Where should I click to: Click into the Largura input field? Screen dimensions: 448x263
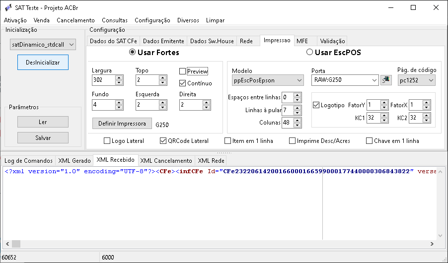(x=104, y=80)
